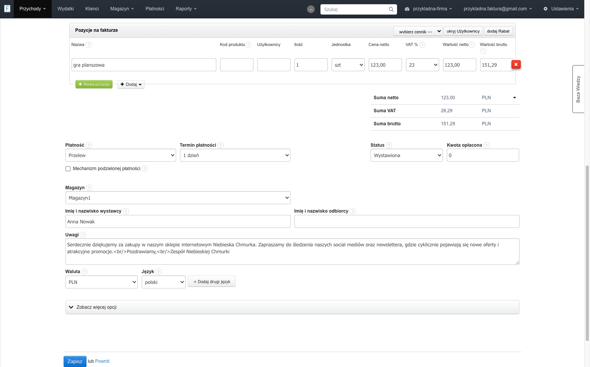Open the Termin płatności dropdown
The image size is (590, 367).
coord(235,155)
